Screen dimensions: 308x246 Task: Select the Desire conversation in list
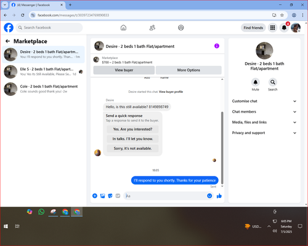coord(43,55)
